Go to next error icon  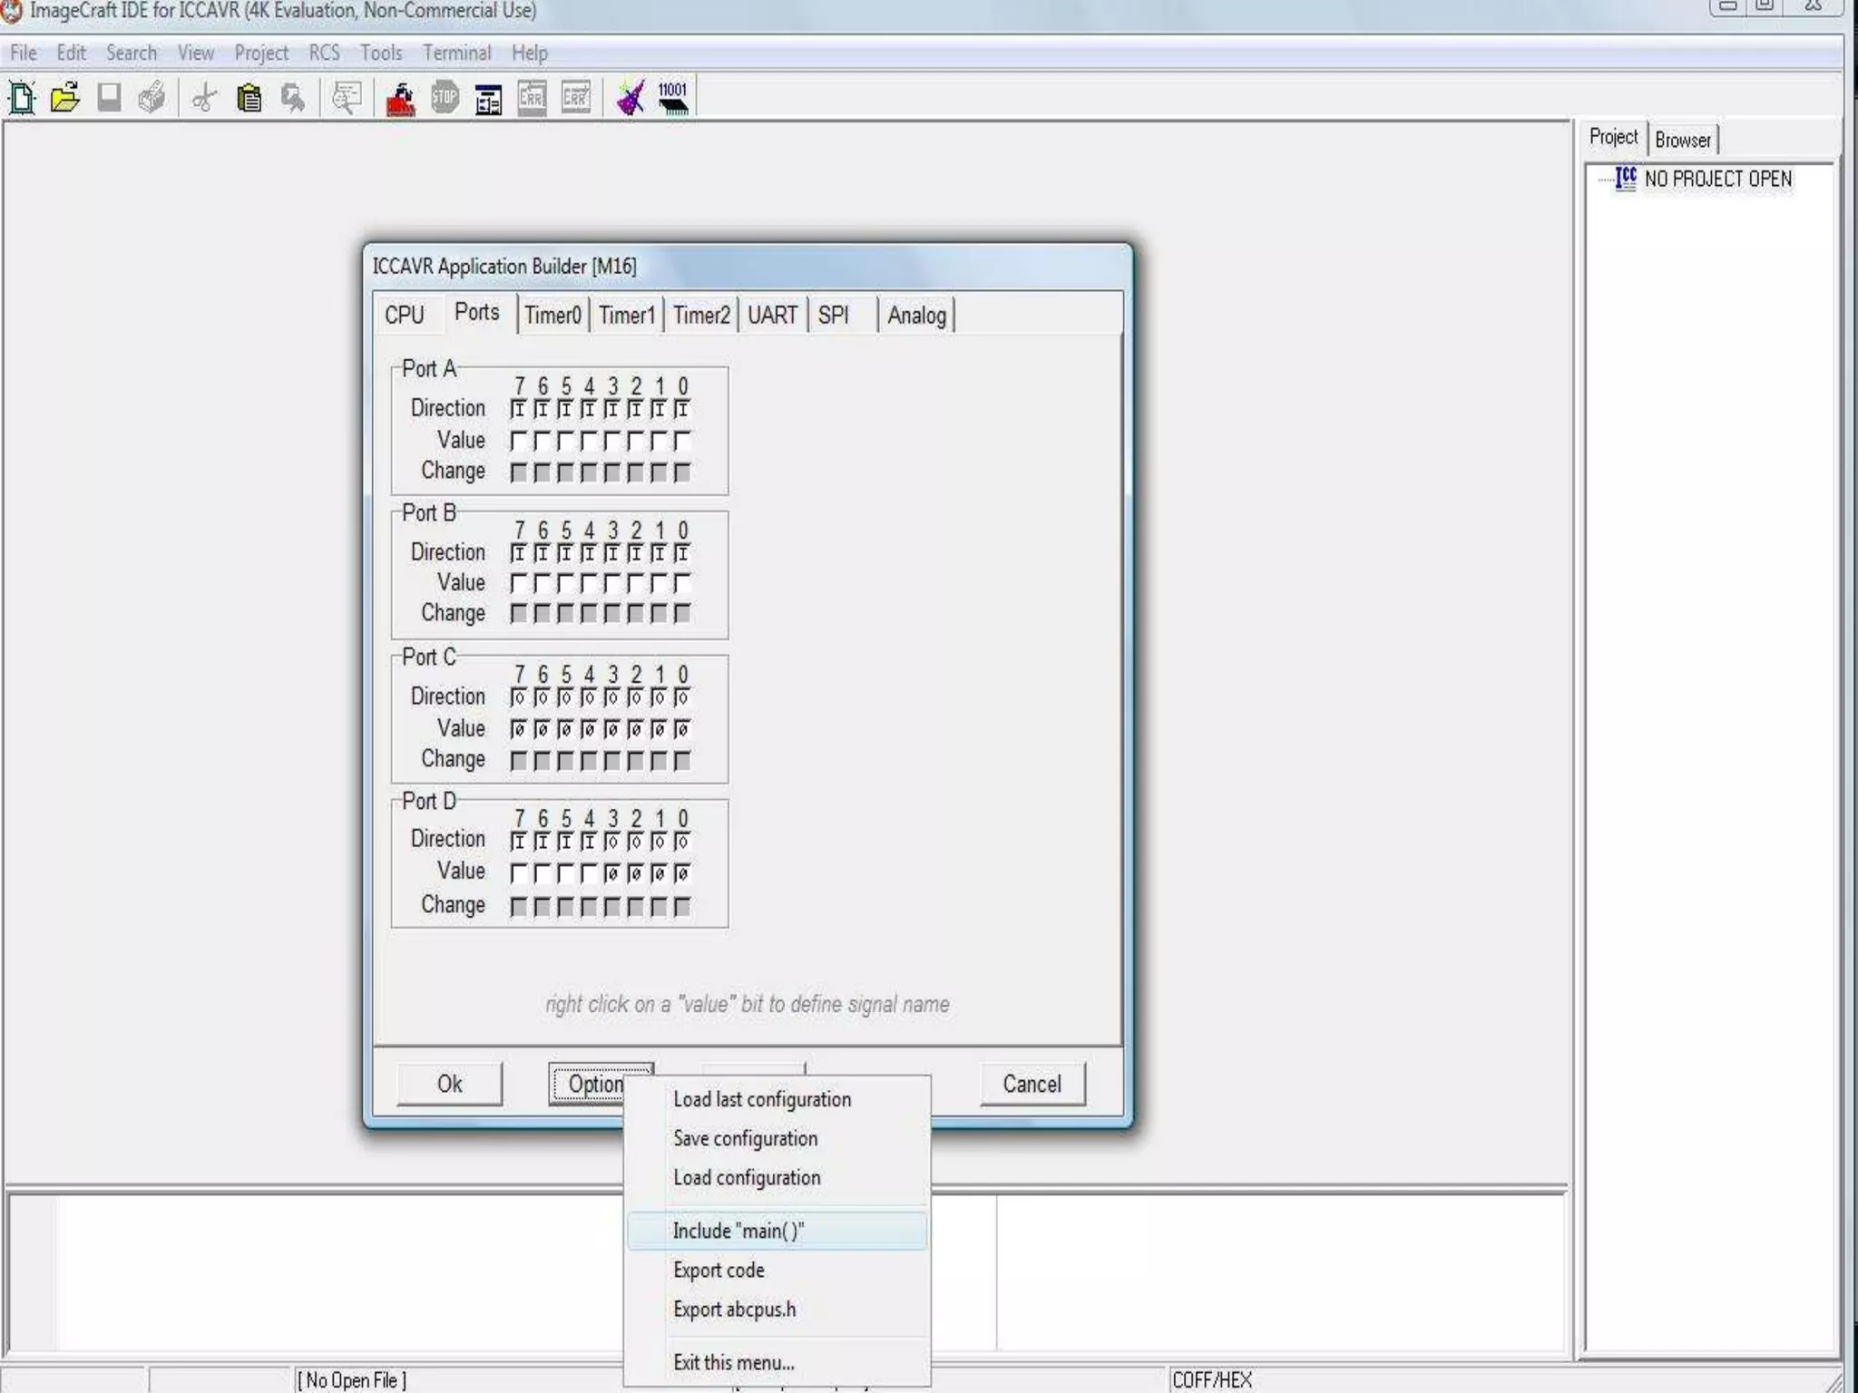pos(576,98)
